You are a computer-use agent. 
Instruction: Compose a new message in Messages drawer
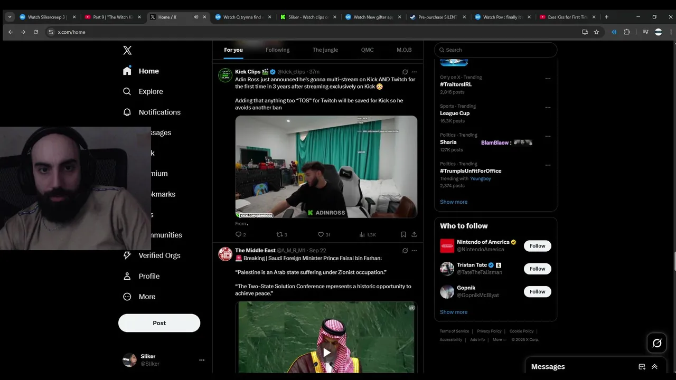click(x=642, y=367)
